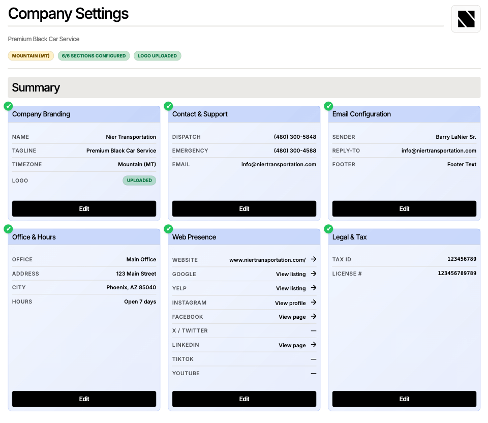Click Edit on the Office & Hours card
The height and width of the screenshot is (423, 488).
point(84,399)
